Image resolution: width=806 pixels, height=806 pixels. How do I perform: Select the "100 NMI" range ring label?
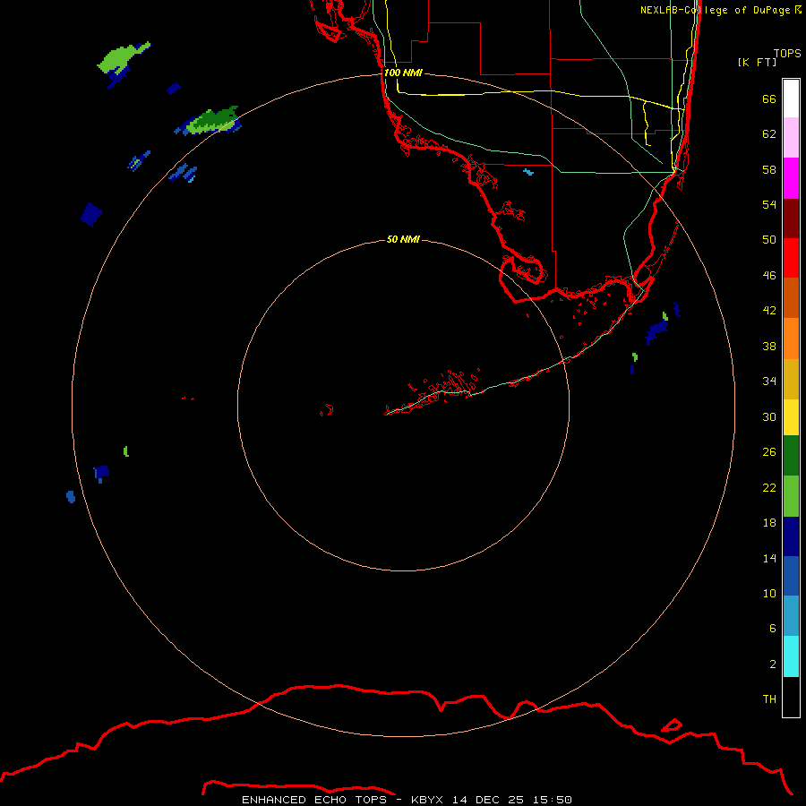click(x=403, y=73)
